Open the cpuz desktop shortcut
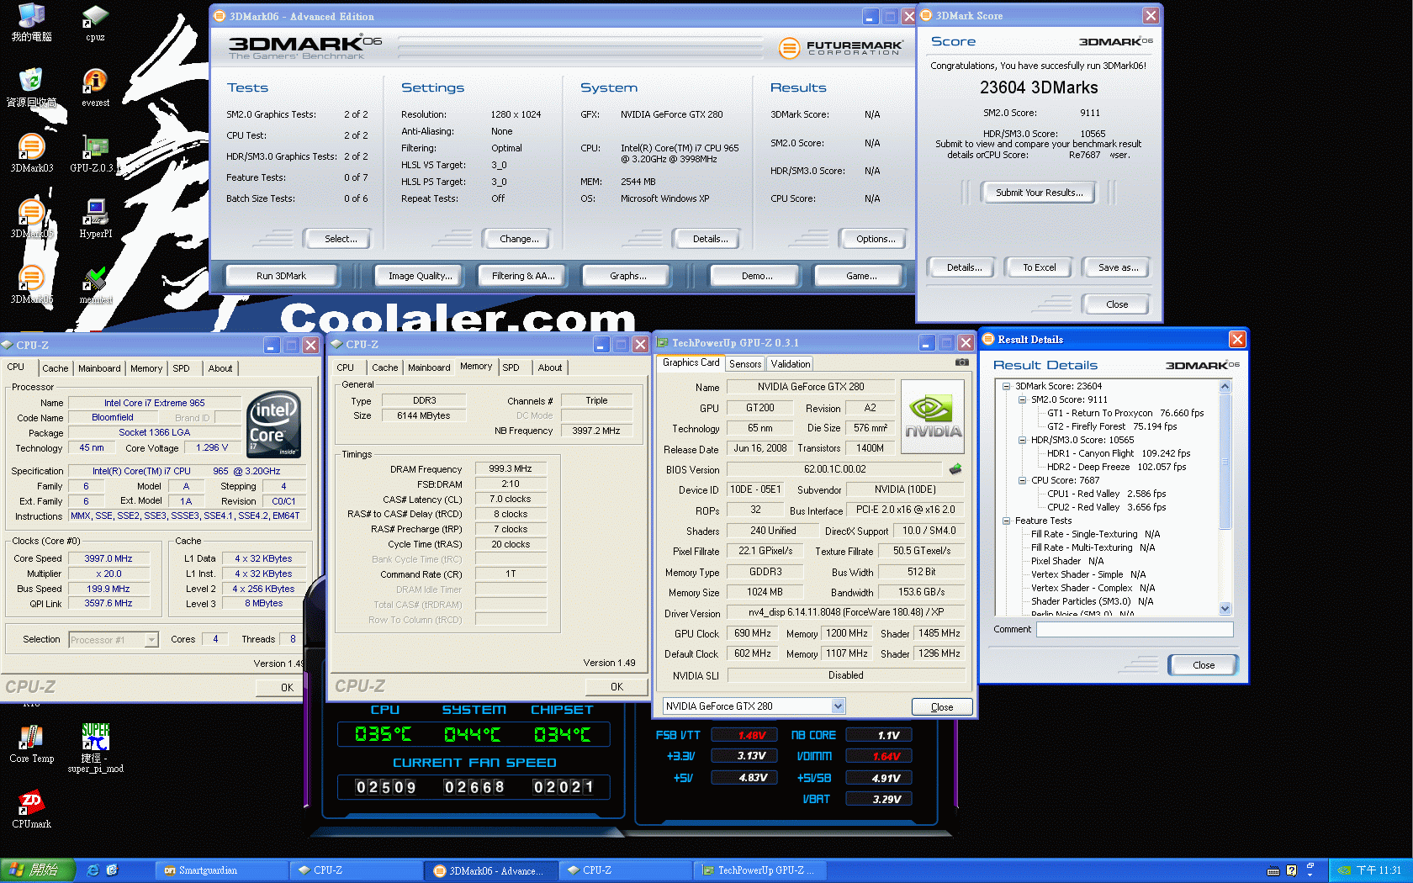Image resolution: width=1413 pixels, height=883 pixels. coord(95,23)
